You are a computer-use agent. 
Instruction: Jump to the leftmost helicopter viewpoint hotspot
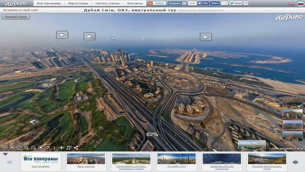(x=62, y=35)
